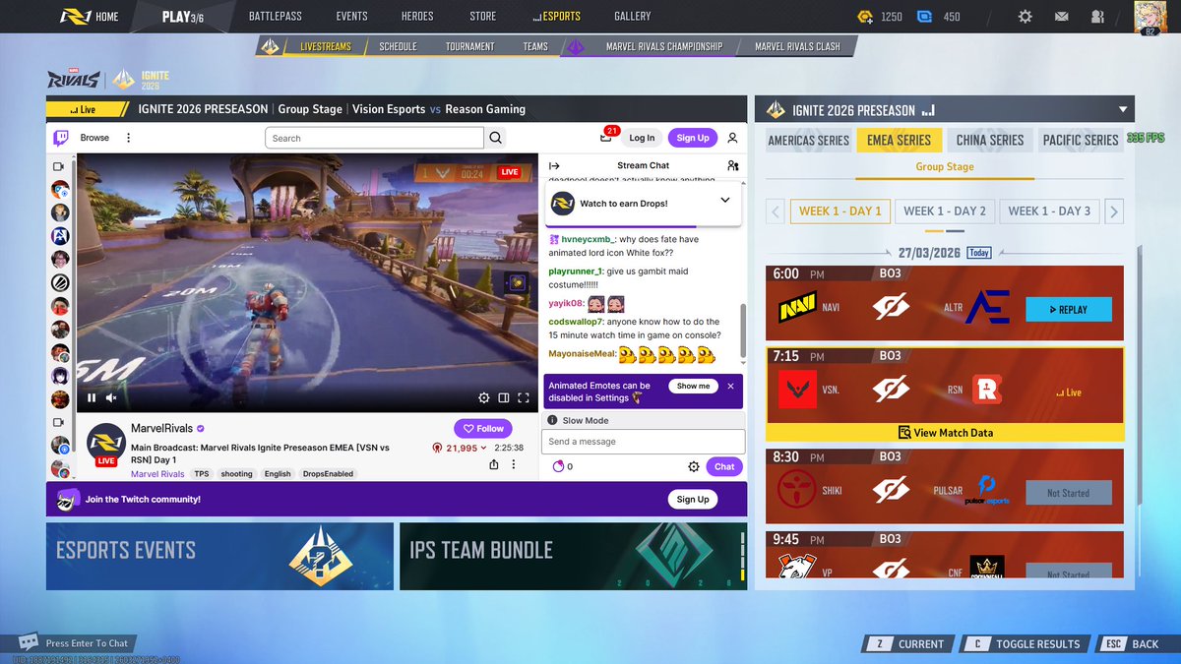
Task: Follow the MarvelRivals channel
Action: pyautogui.click(x=483, y=429)
